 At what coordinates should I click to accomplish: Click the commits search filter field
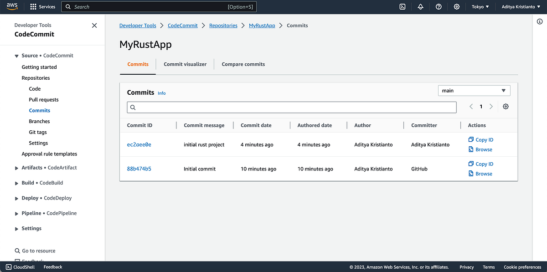(x=291, y=107)
